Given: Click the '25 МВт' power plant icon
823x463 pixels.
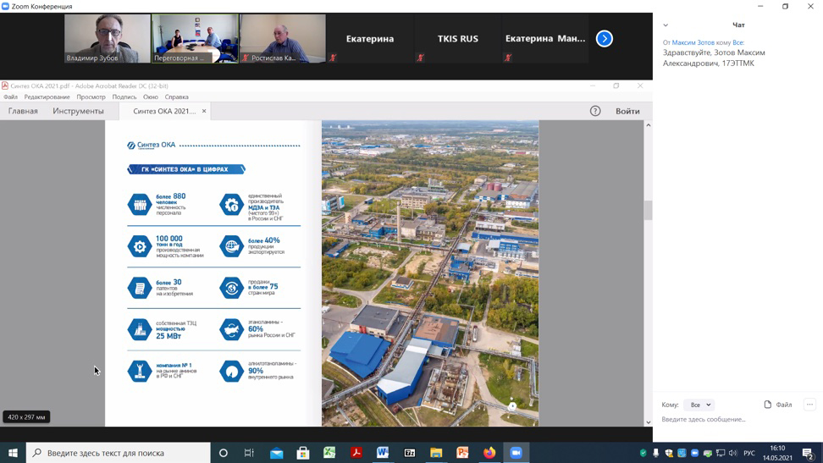Looking at the screenshot, I should [x=140, y=329].
